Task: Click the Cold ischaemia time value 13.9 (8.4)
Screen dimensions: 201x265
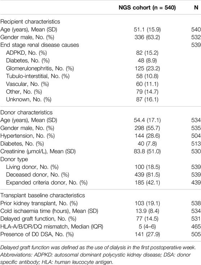Action: 147,211
